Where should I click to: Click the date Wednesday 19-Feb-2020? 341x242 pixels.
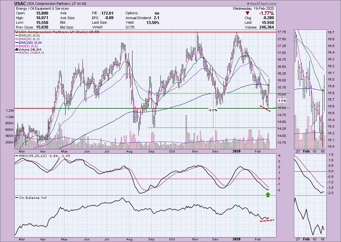click(x=253, y=8)
